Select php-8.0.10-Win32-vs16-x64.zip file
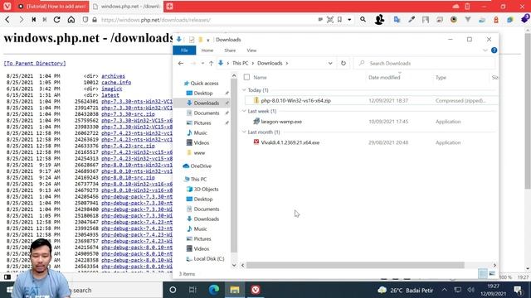The image size is (531, 298). click(x=295, y=101)
